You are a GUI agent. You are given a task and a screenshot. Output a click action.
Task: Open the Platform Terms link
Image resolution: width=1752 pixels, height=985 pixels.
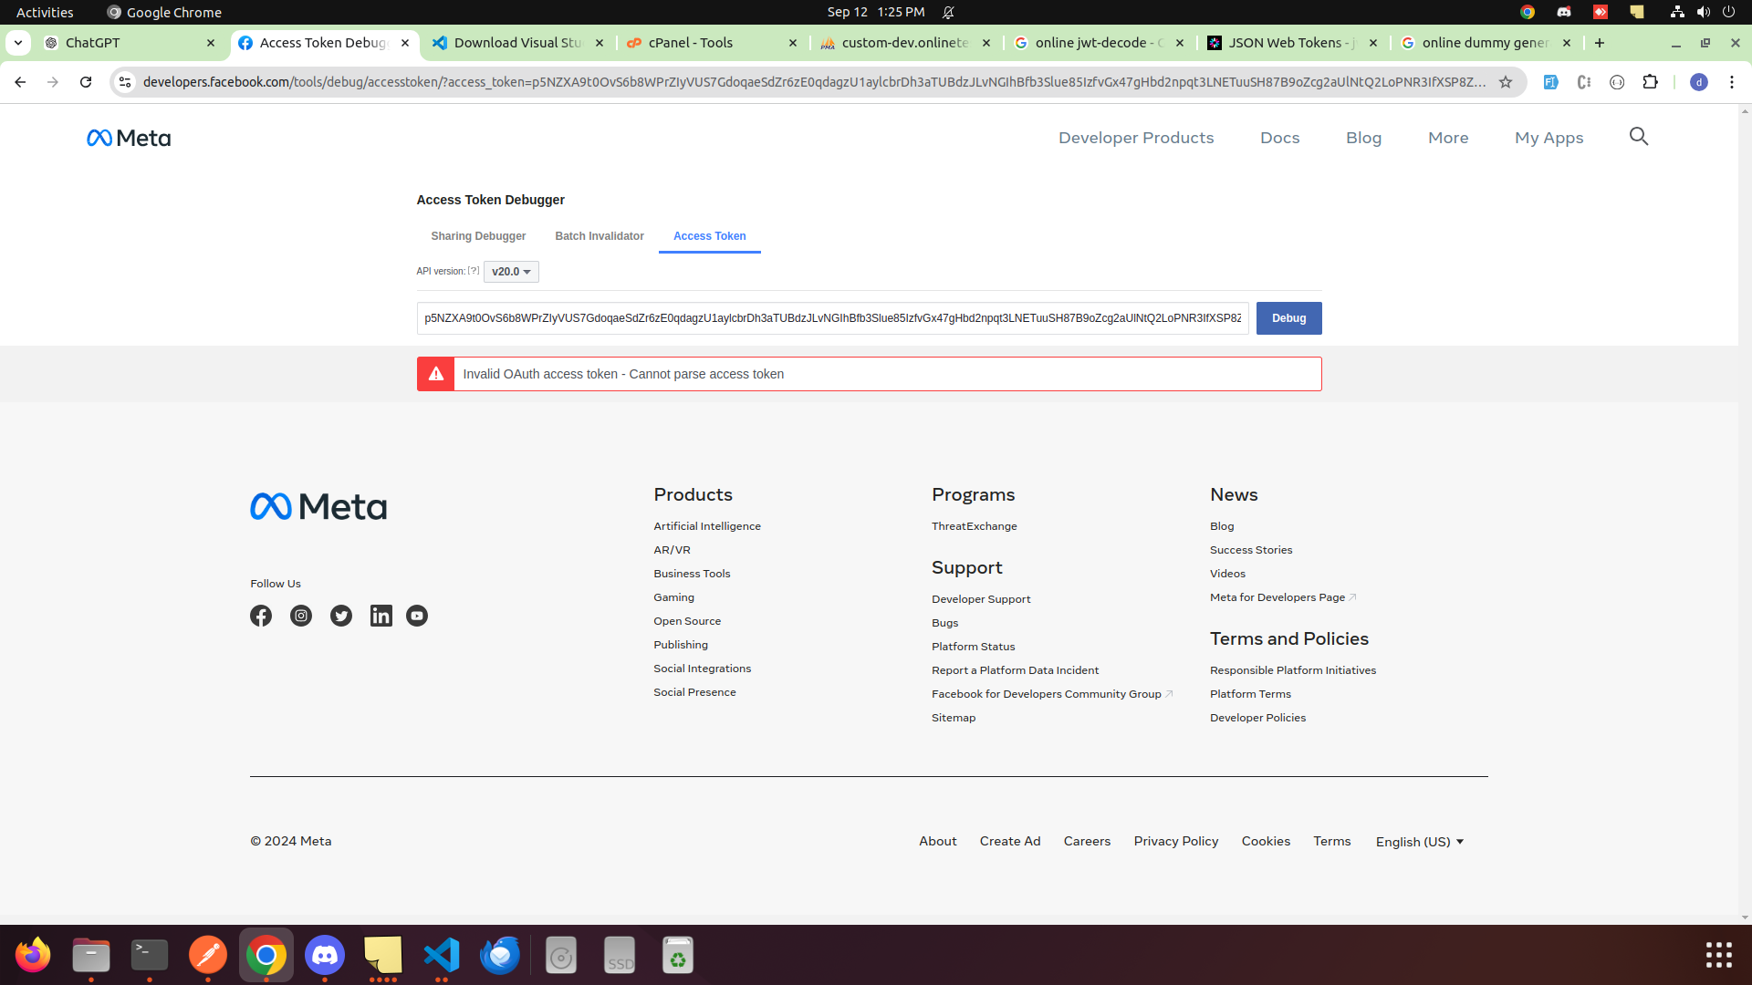(x=1250, y=694)
